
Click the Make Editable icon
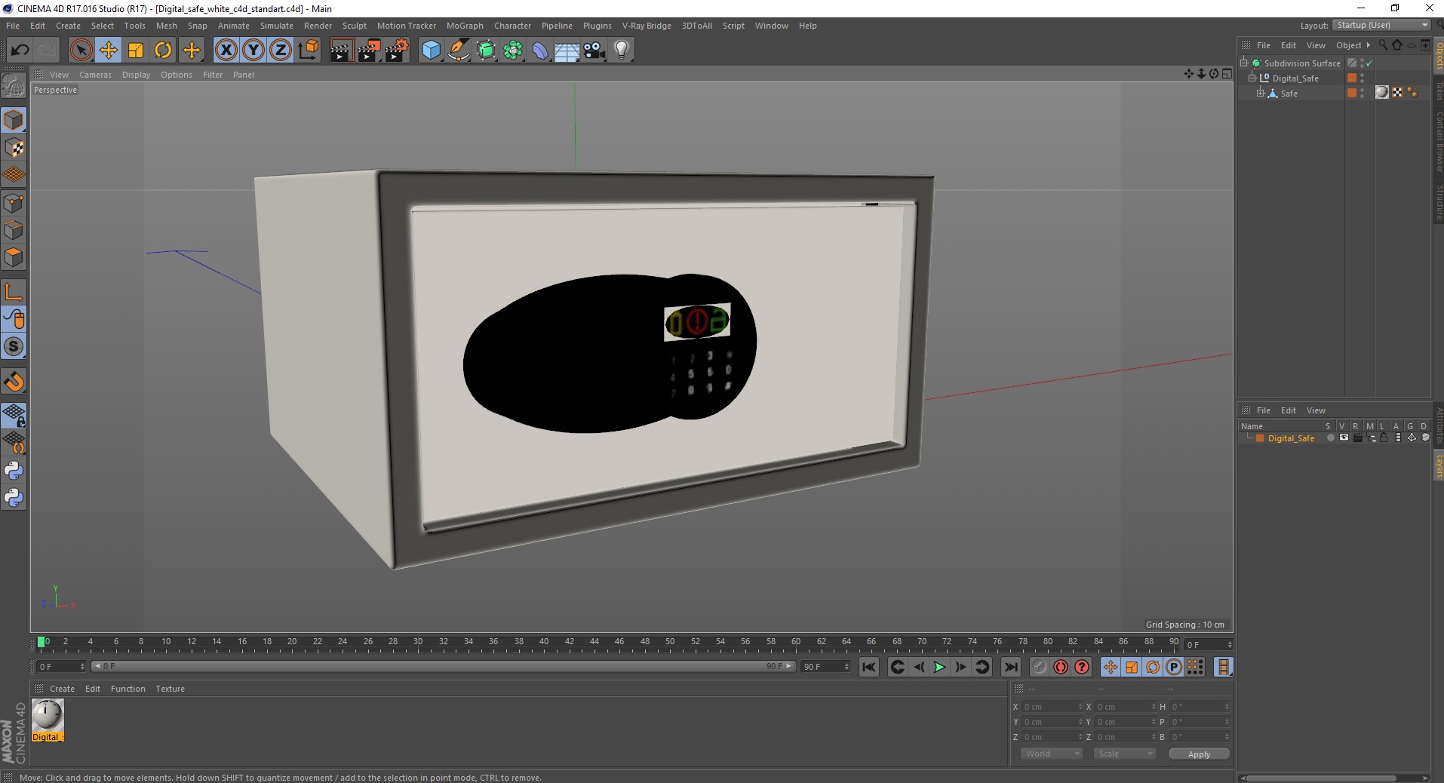[x=14, y=85]
